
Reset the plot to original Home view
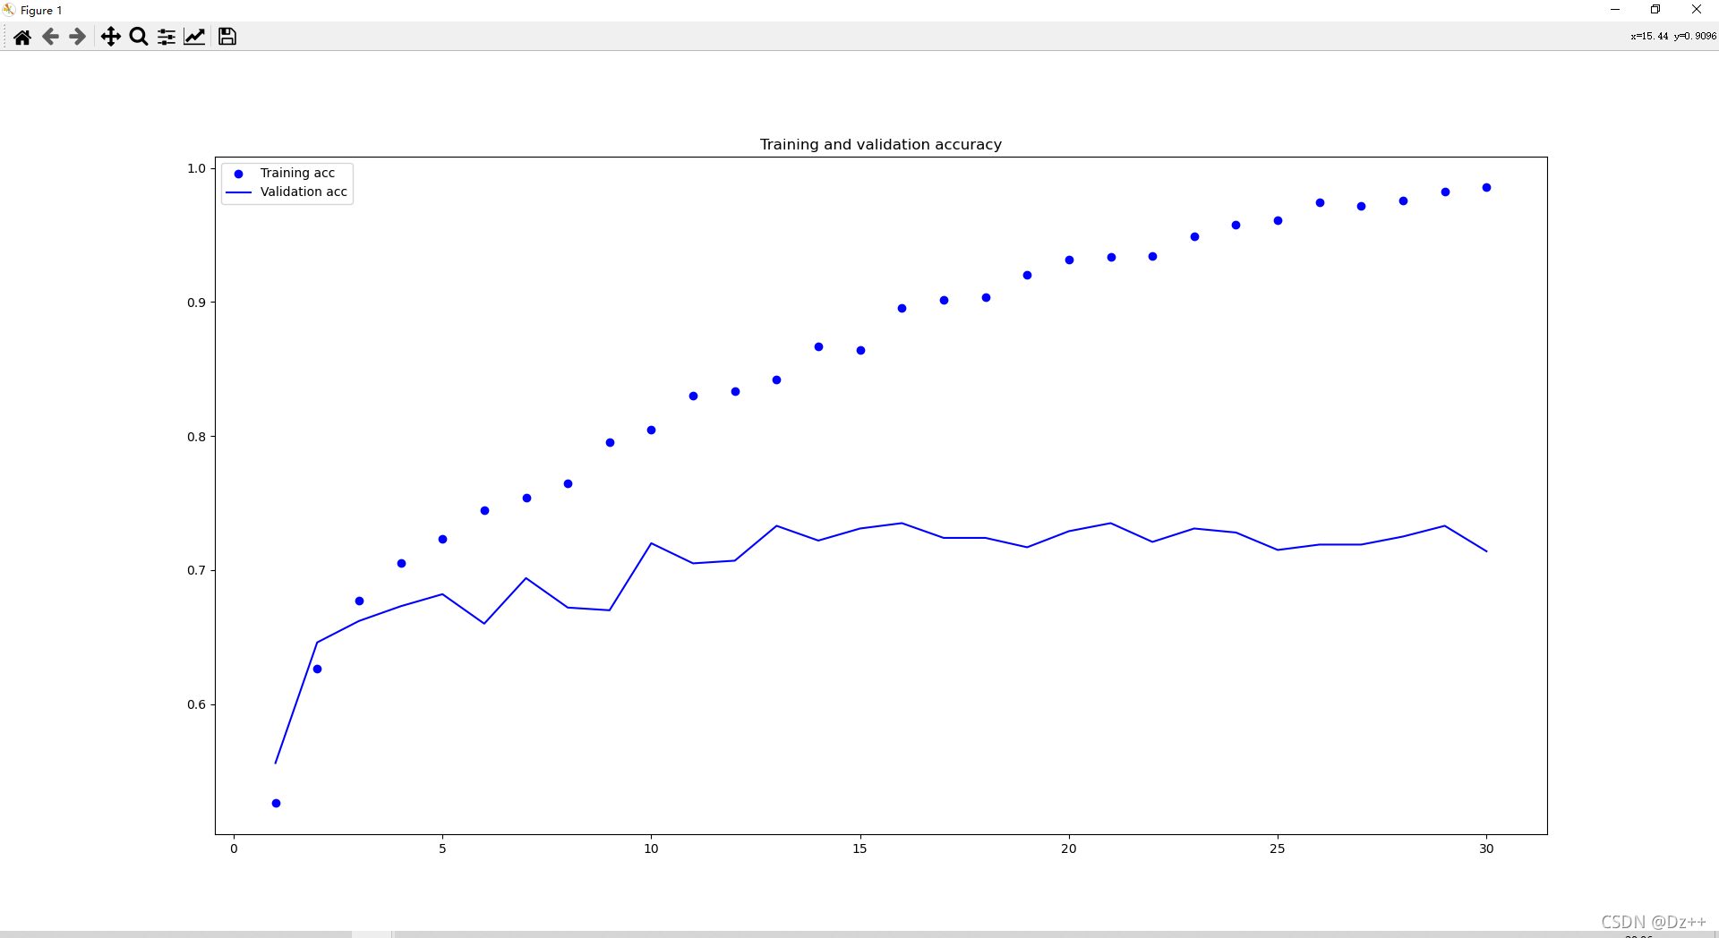(22, 37)
